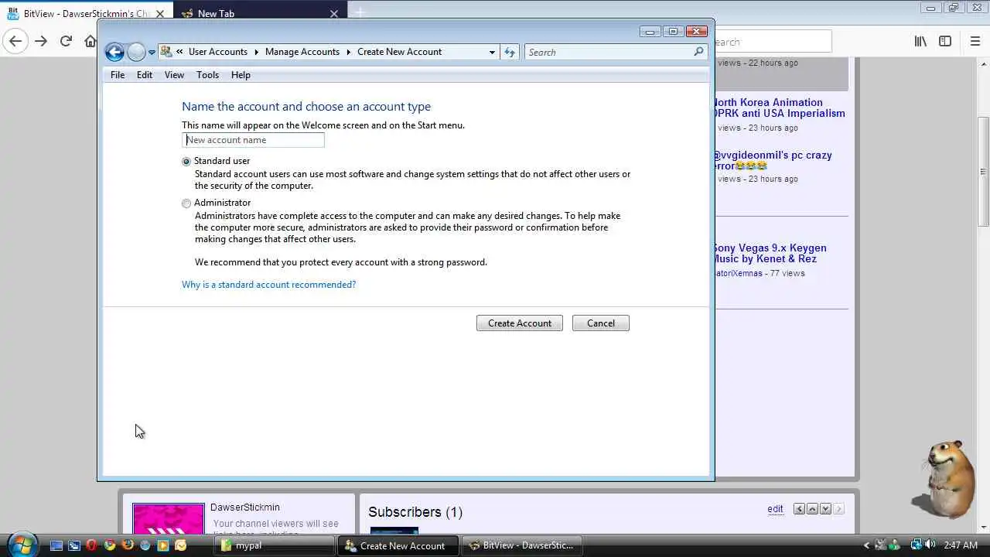Open the File menu
The height and width of the screenshot is (557, 990).
[x=118, y=75]
